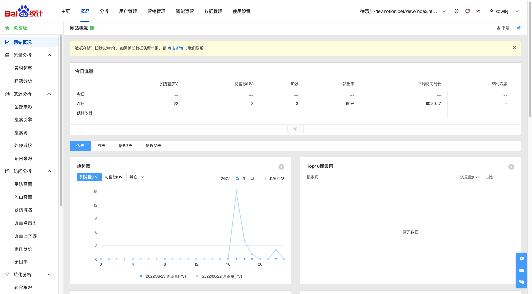Open 页面点击图 in sidebar
532x294 pixels.
pyautogui.click(x=25, y=223)
